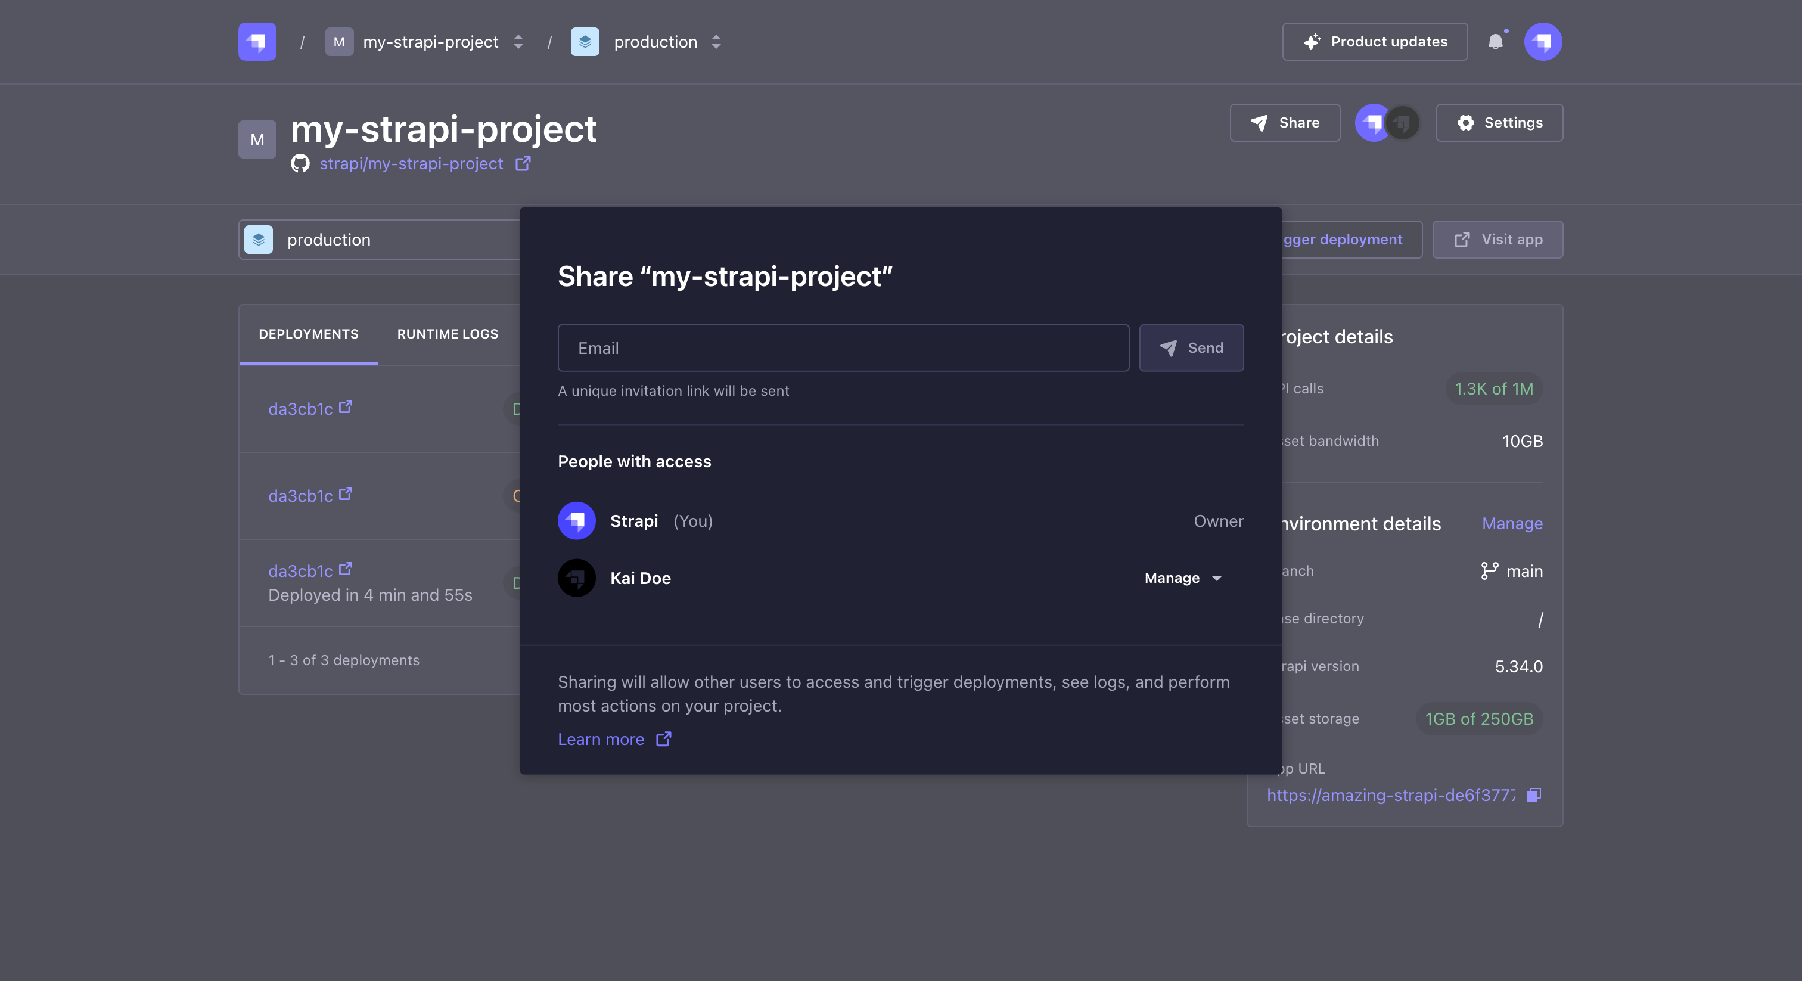Open the Learn more link
1802x981 pixels.
[602, 739]
